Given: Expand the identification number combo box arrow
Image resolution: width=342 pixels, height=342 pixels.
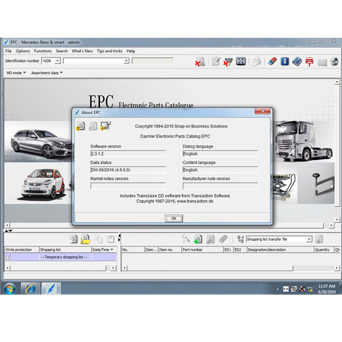Looking at the screenshot, I should [x=127, y=61].
